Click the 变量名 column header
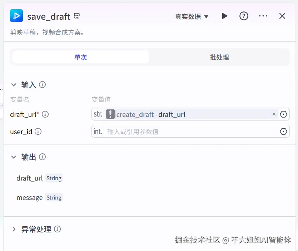 point(20,99)
